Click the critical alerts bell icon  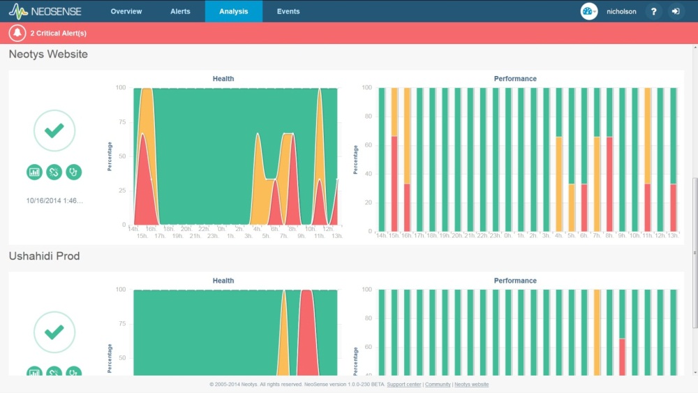pyautogui.click(x=17, y=33)
